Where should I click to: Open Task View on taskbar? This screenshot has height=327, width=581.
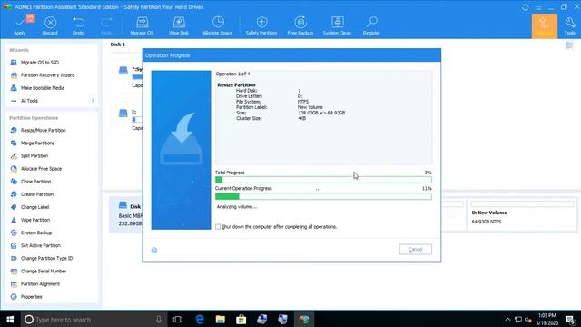(178, 319)
